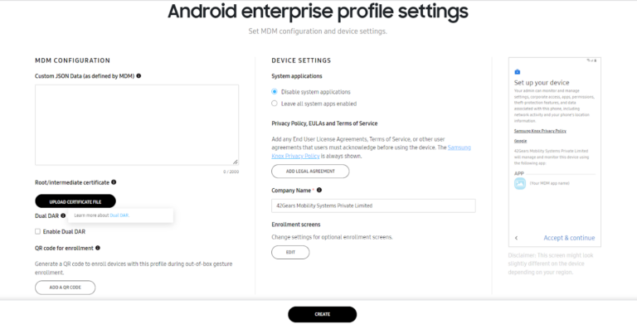
Task: Select Leave all system apps enabled
Action: point(275,104)
